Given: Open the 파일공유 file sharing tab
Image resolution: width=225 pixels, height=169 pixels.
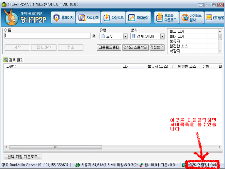Looking at the screenshot, I should click(138, 18).
